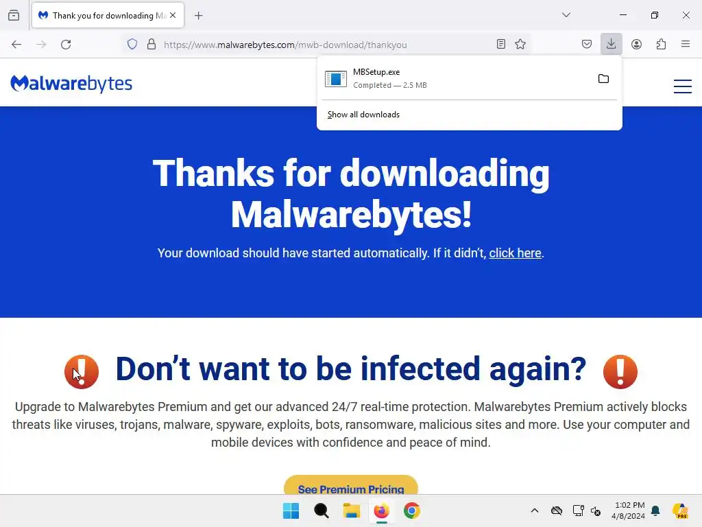Open the Windows Start menu
The image size is (702, 527).
point(291,511)
